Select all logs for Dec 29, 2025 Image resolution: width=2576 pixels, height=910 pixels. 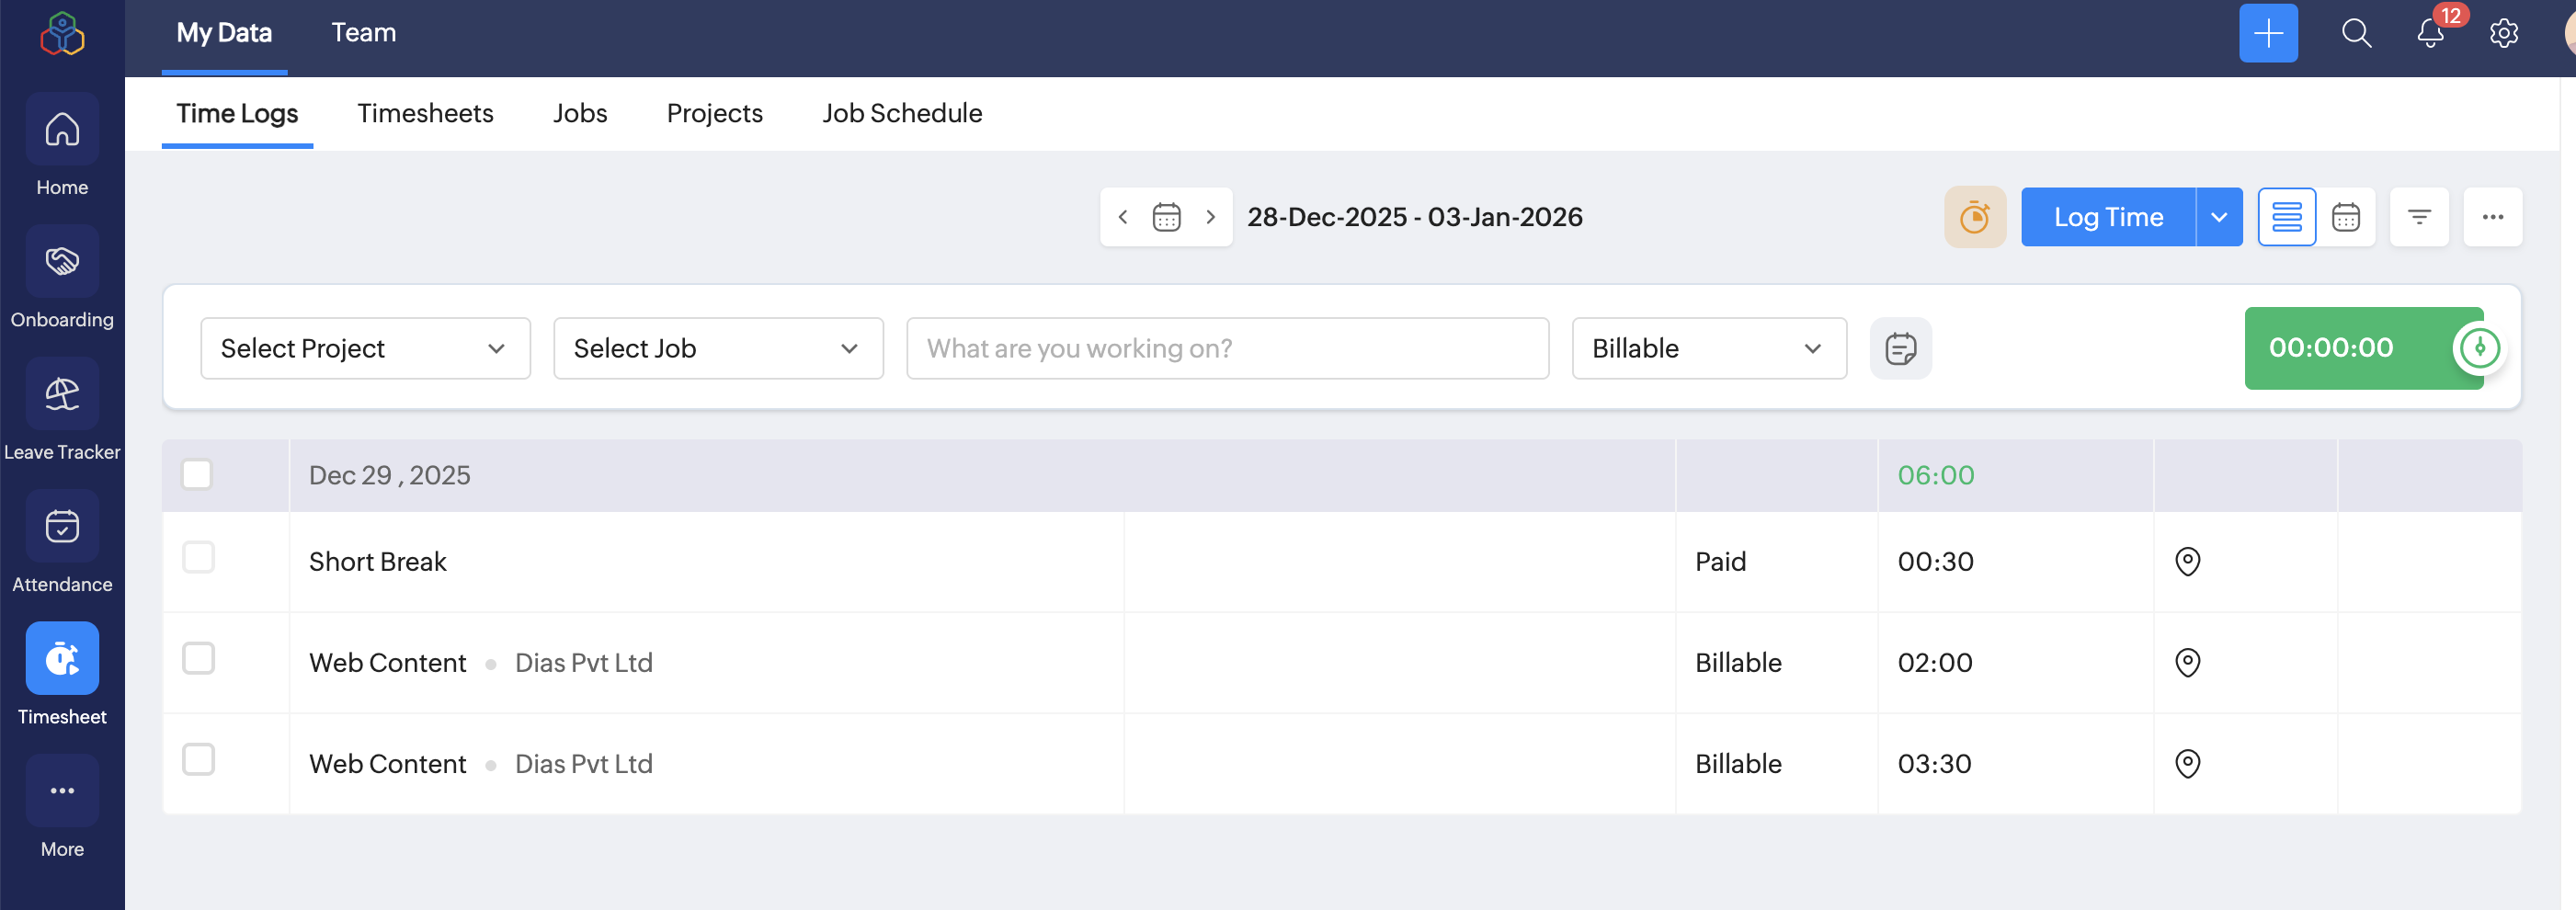coord(197,474)
